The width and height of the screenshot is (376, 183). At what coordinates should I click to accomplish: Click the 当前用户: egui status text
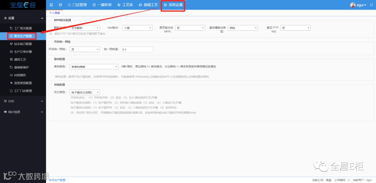[x=362, y=180]
